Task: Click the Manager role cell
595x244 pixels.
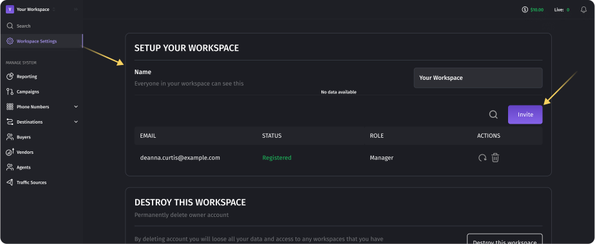Action: click(382, 158)
